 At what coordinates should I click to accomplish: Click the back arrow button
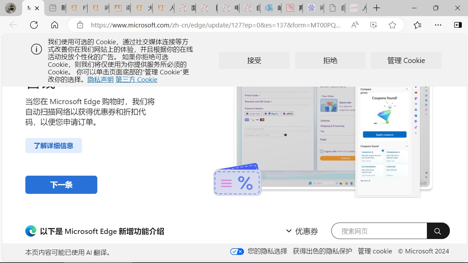click(x=13, y=25)
